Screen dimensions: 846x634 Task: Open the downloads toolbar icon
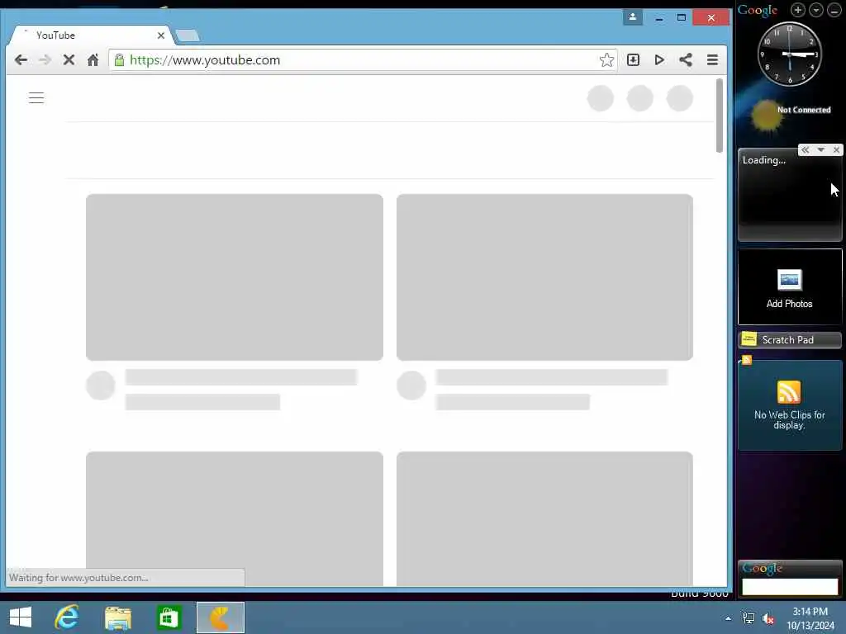633,59
